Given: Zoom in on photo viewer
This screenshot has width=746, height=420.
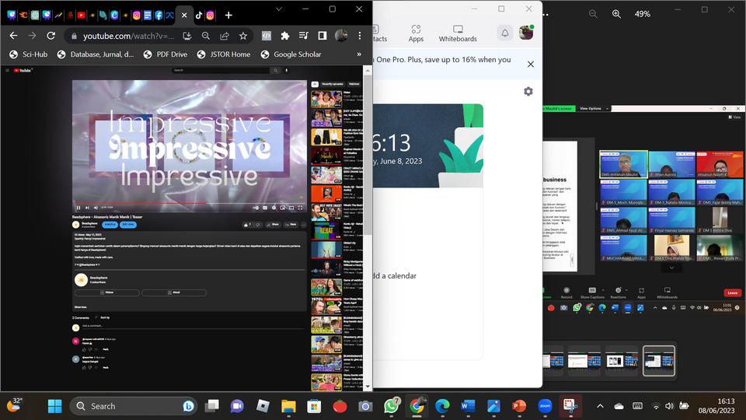Looking at the screenshot, I should [616, 14].
